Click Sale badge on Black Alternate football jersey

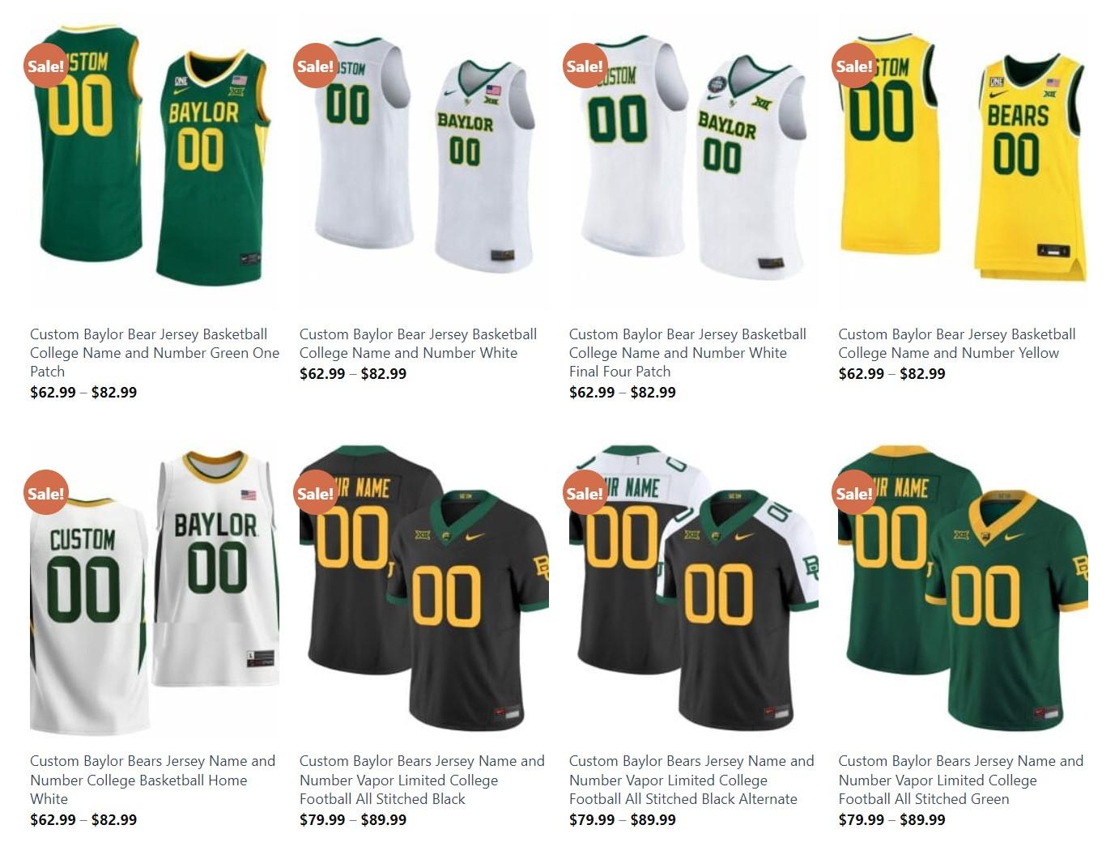coord(585,493)
